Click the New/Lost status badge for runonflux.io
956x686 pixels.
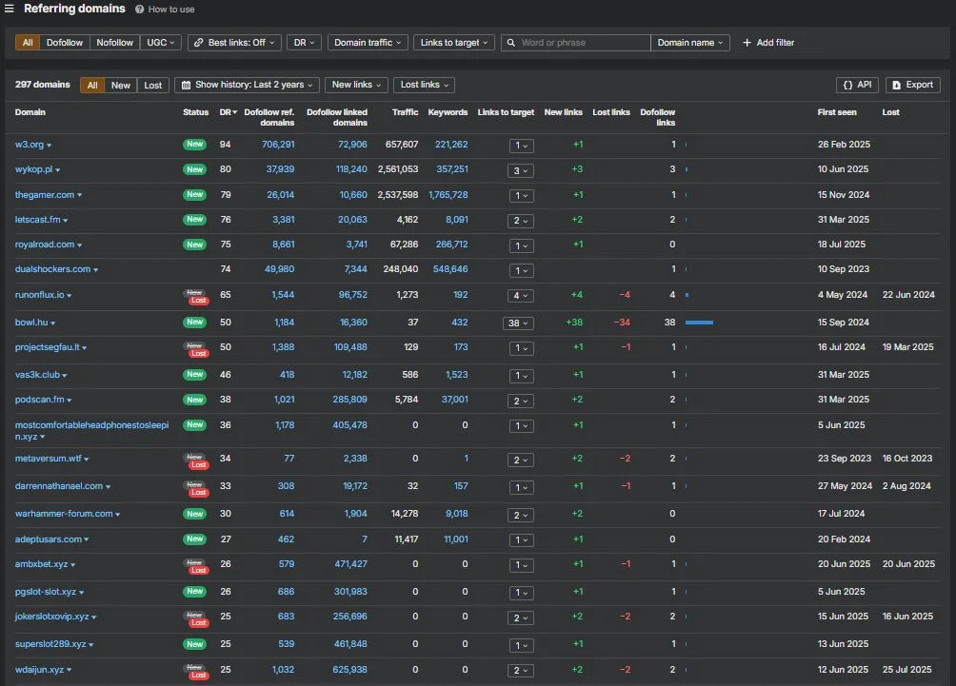(x=196, y=297)
